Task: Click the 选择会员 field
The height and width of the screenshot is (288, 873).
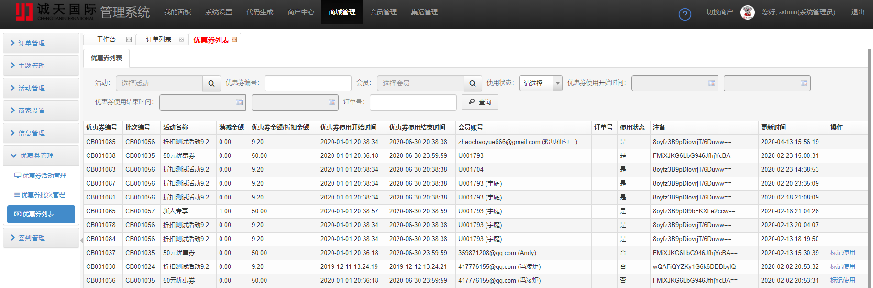Action: click(x=420, y=83)
